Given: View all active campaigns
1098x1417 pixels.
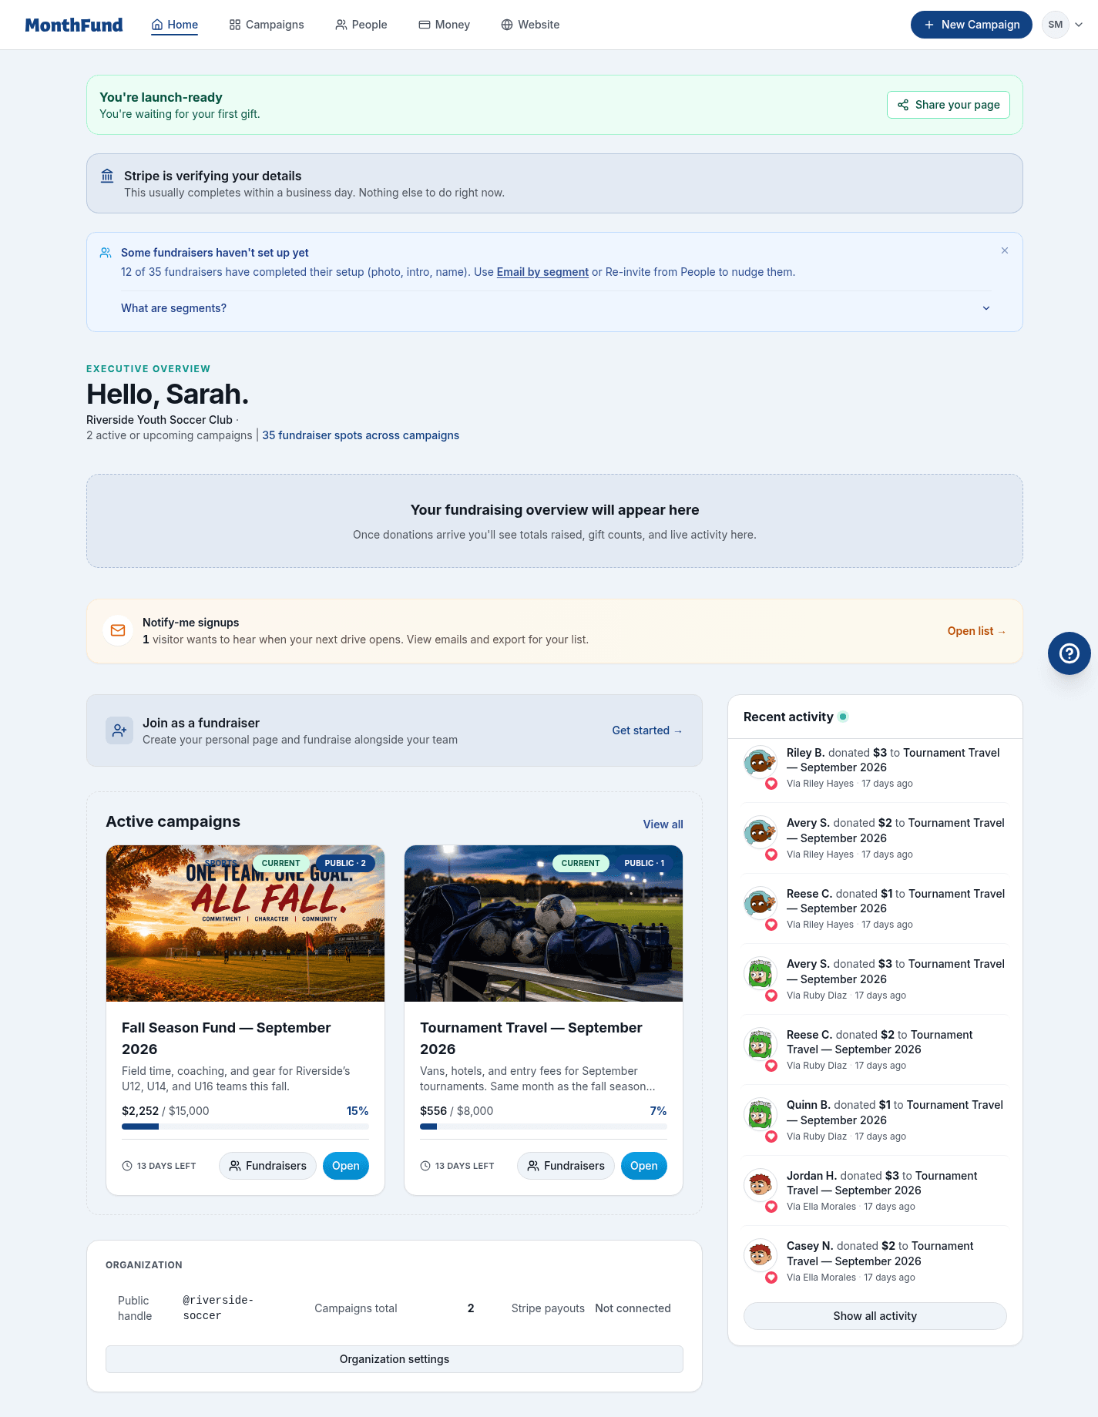Looking at the screenshot, I should [663, 824].
